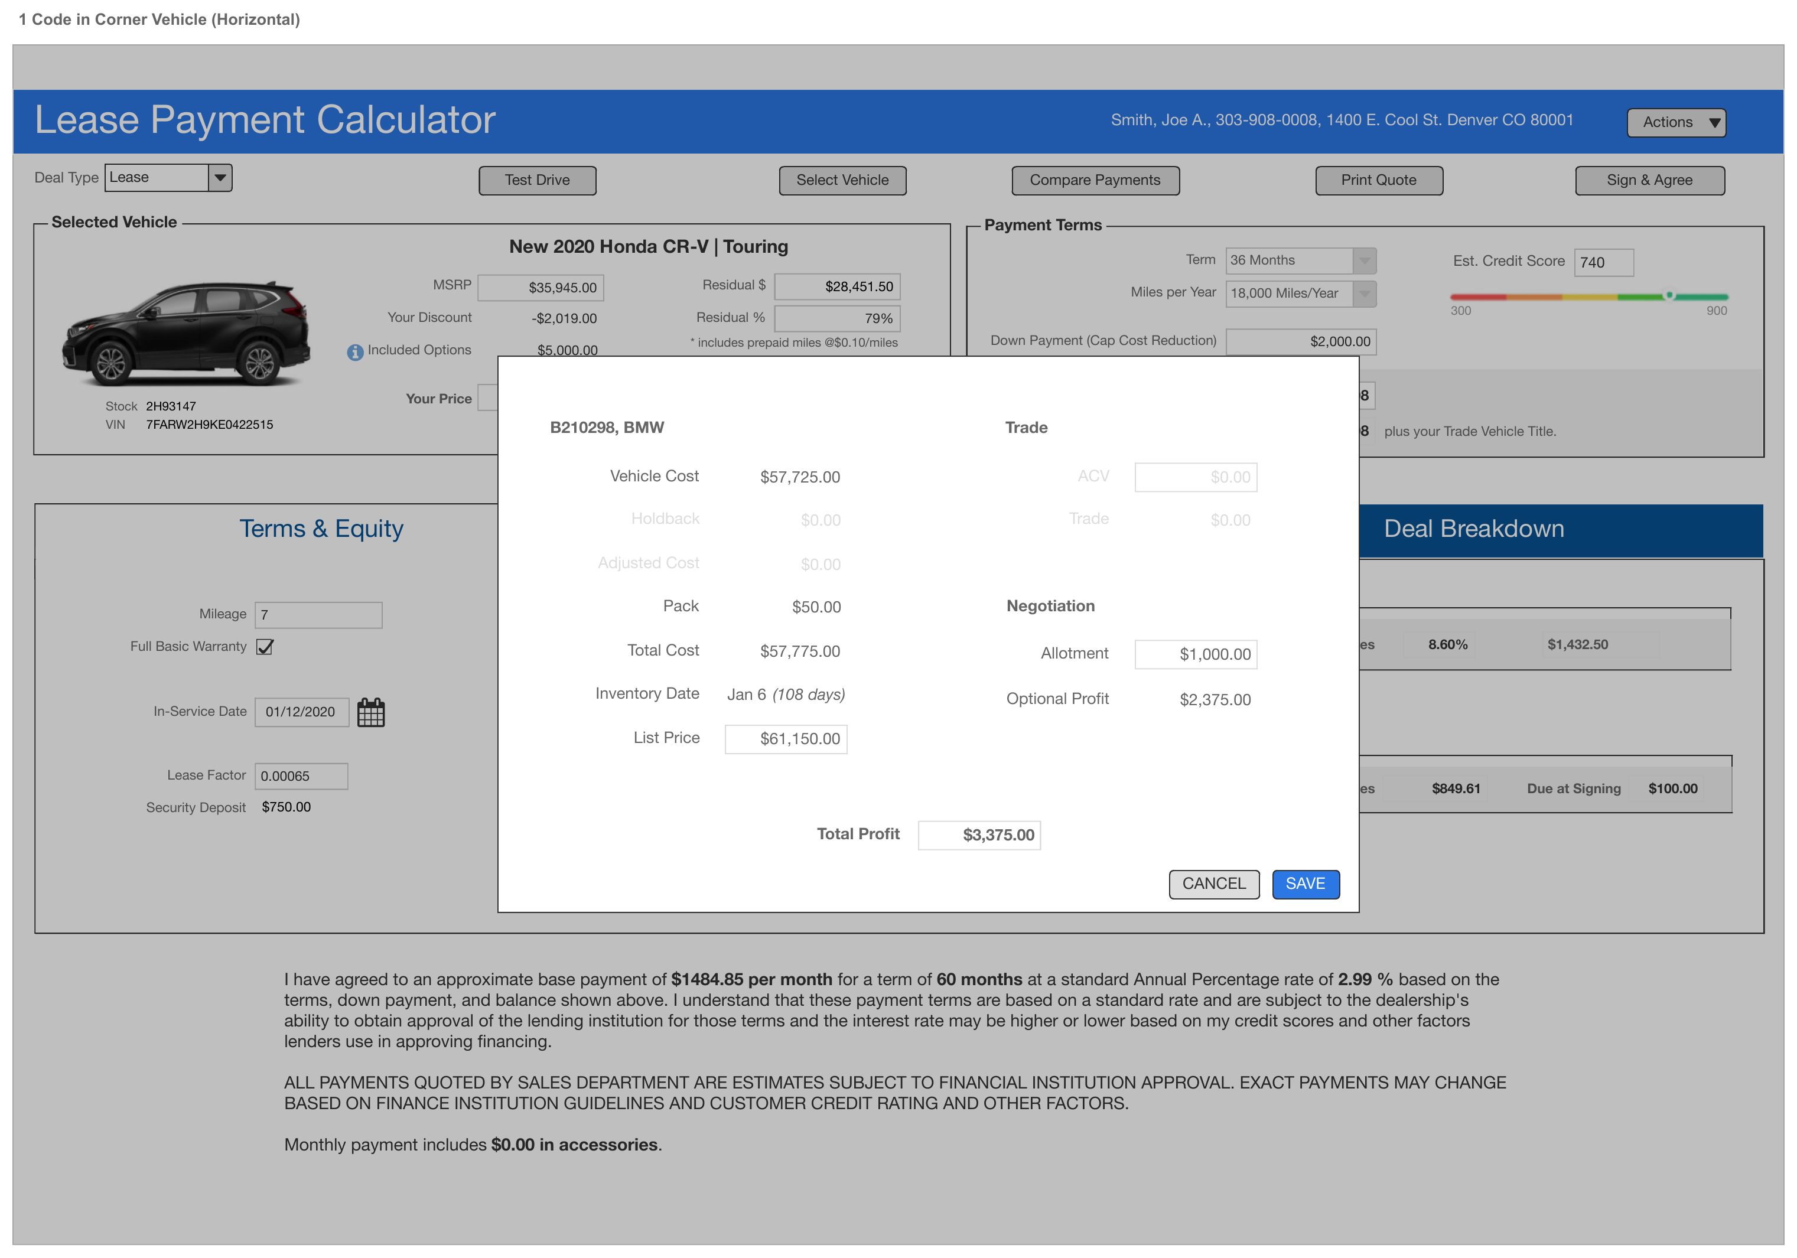Image resolution: width=1797 pixels, height=1258 pixels.
Task: Click the $849.61 payment value
Action: pos(1456,788)
